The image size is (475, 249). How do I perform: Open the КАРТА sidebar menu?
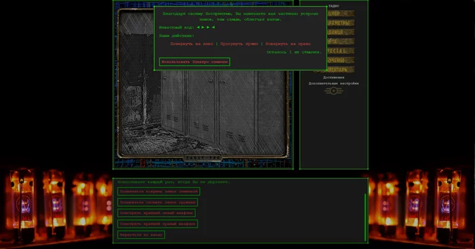click(x=341, y=41)
